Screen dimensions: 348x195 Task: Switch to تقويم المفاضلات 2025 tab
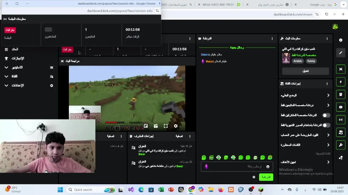(176, 5)
